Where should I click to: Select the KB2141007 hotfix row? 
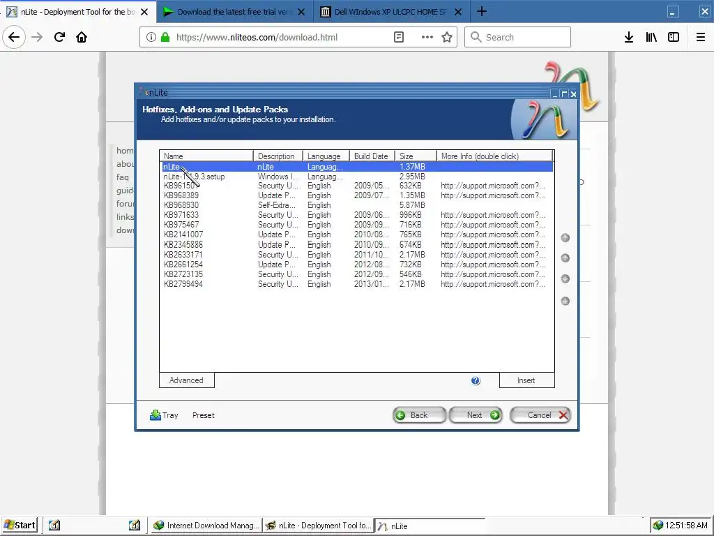[x=356, y=234]
